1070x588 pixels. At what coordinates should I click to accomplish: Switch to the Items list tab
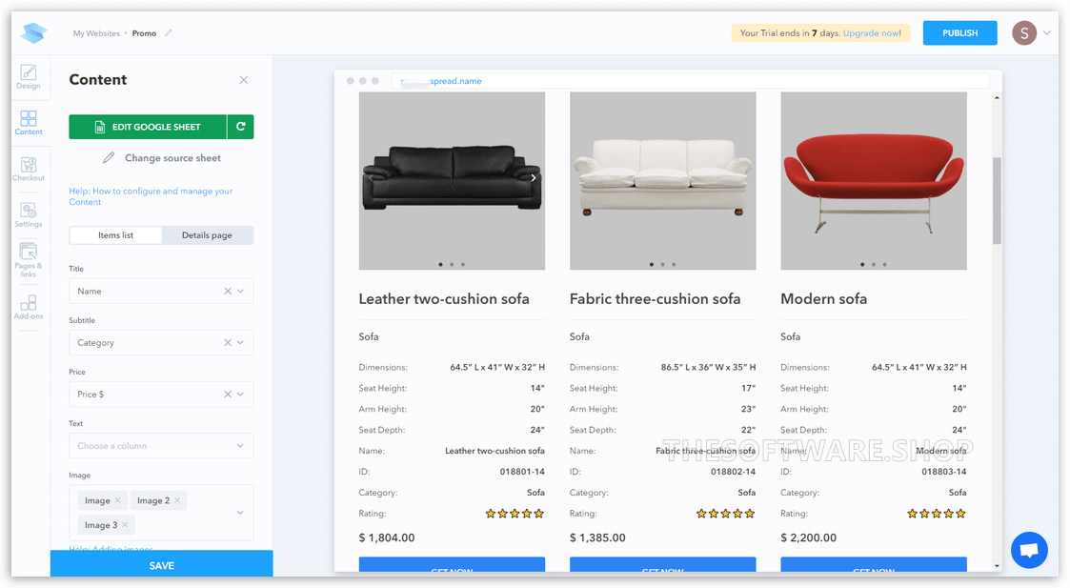coord(115,235)
